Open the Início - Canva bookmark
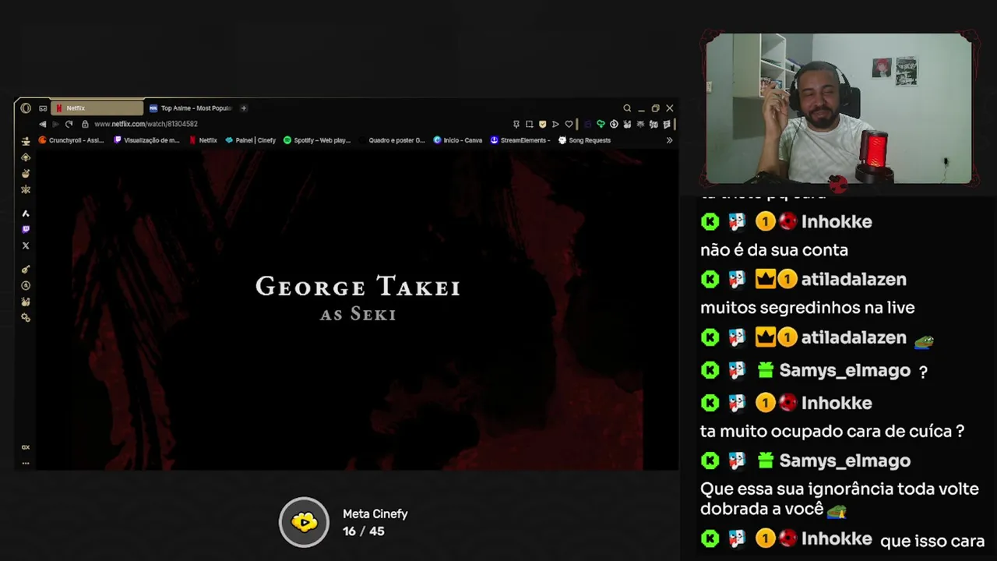997x561 pixels. click(458, 140)
